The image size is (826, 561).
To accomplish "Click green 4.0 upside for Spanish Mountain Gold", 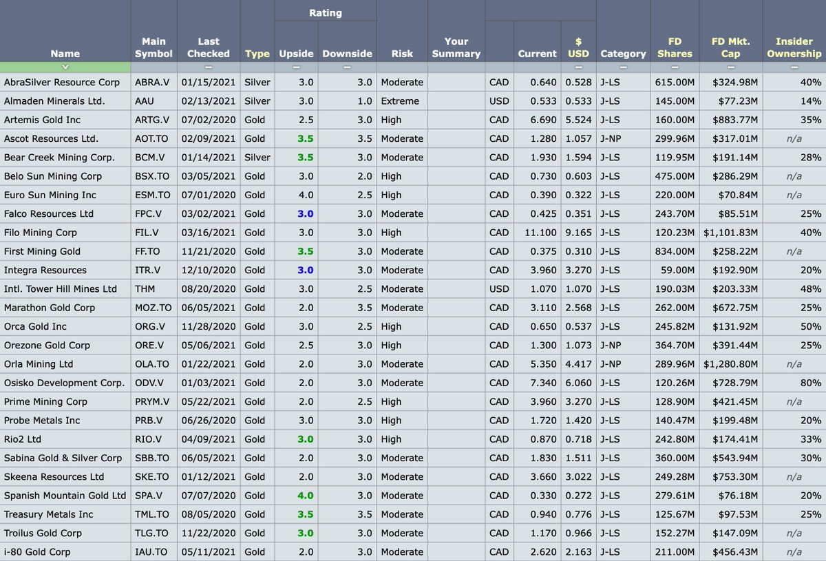I will (305, 496).
